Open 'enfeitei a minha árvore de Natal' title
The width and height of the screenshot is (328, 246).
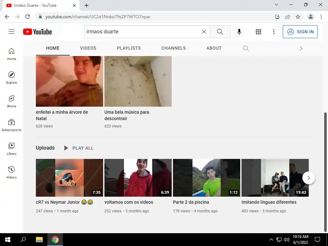pos(62,115)
